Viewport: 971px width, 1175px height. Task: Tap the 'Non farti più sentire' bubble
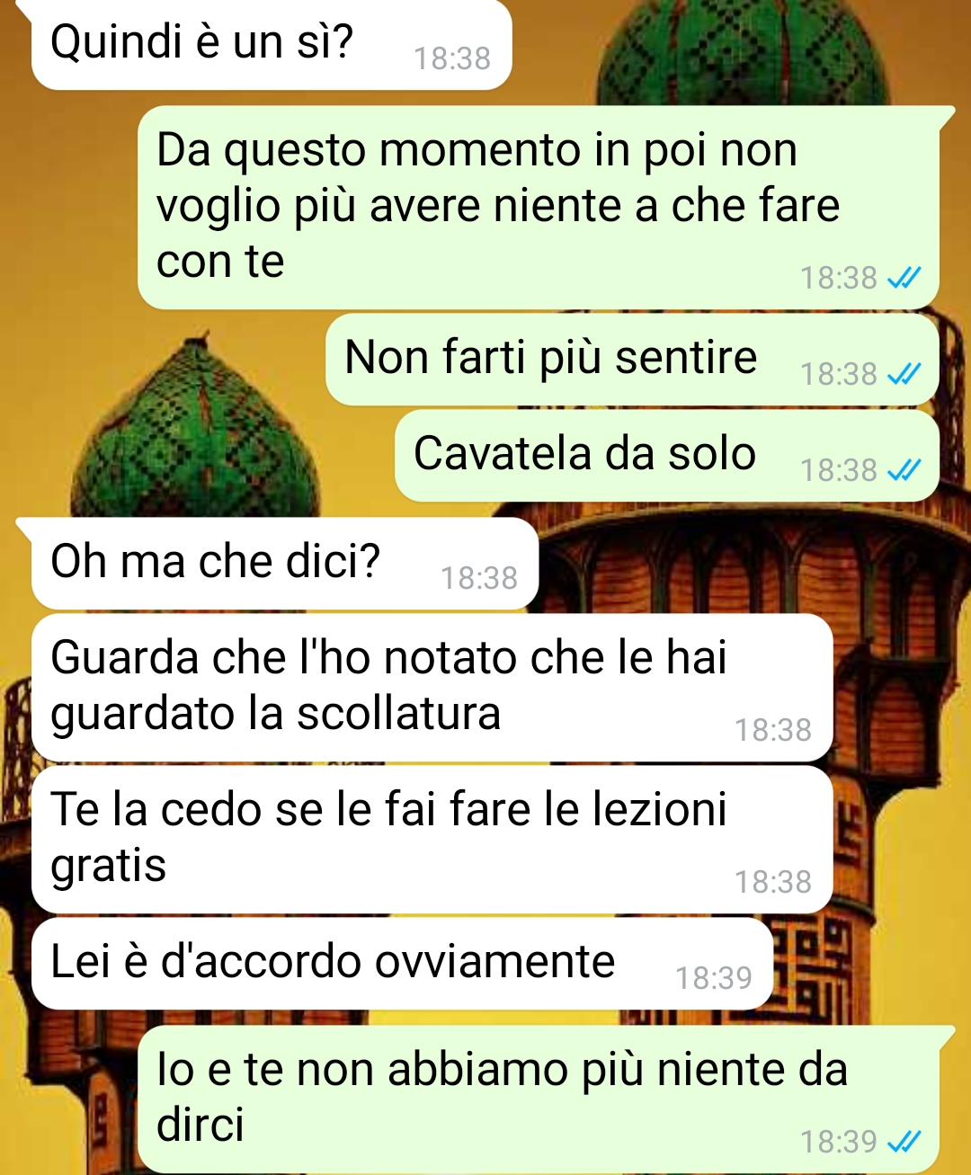(x=632, y=359)
